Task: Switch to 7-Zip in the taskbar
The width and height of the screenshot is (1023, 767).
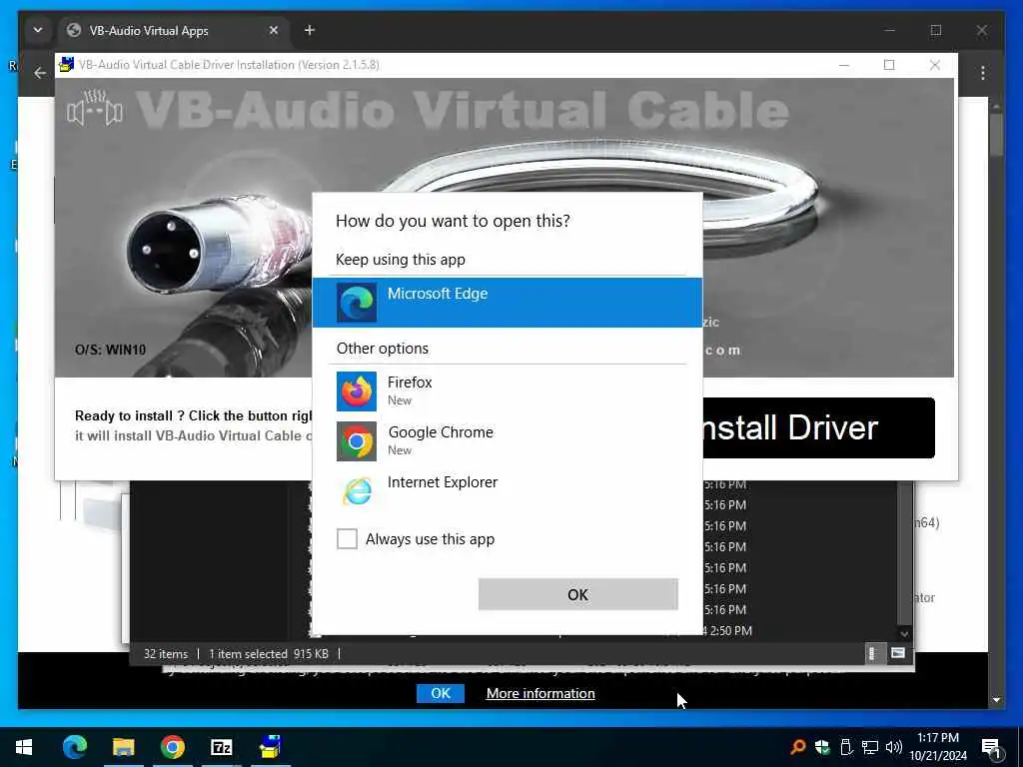Action: point(221,747)
